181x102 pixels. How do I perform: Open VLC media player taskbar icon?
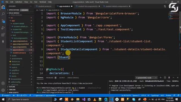[95, 99]
